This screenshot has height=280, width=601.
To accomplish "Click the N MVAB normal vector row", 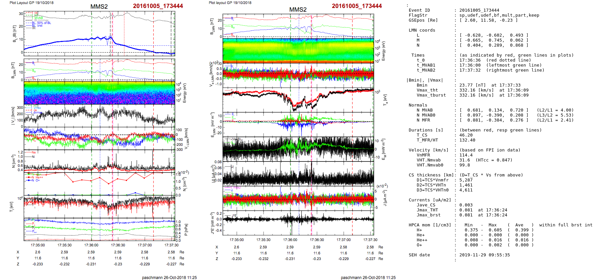I will 494,110.
